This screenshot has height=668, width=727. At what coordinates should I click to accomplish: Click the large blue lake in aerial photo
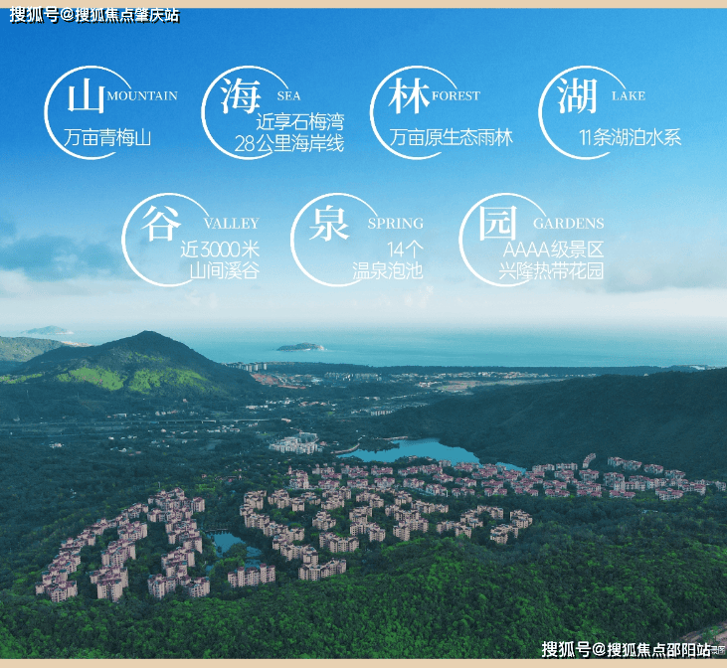click(x=418, y=452)
